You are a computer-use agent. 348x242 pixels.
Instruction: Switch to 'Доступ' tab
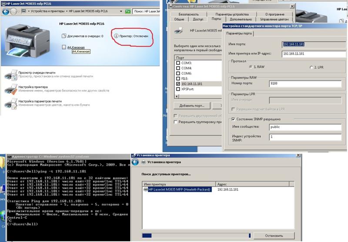[x=198, y=19]
